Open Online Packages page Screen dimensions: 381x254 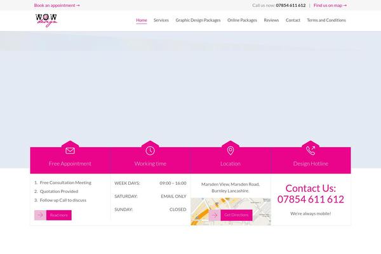tap(242, 20)
